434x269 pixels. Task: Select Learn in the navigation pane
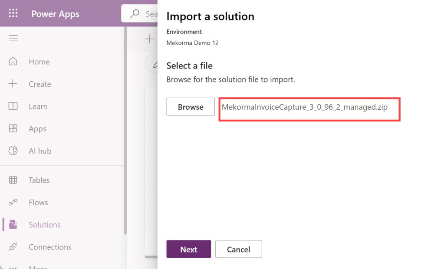click(38, 106)
